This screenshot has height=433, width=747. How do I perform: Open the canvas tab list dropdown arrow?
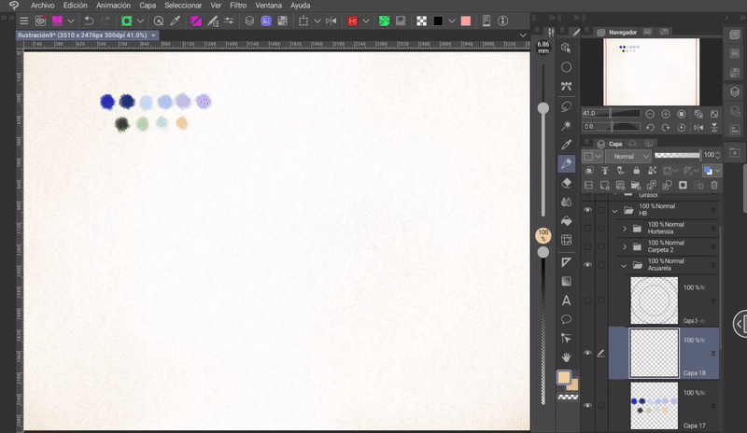[523, 35]
